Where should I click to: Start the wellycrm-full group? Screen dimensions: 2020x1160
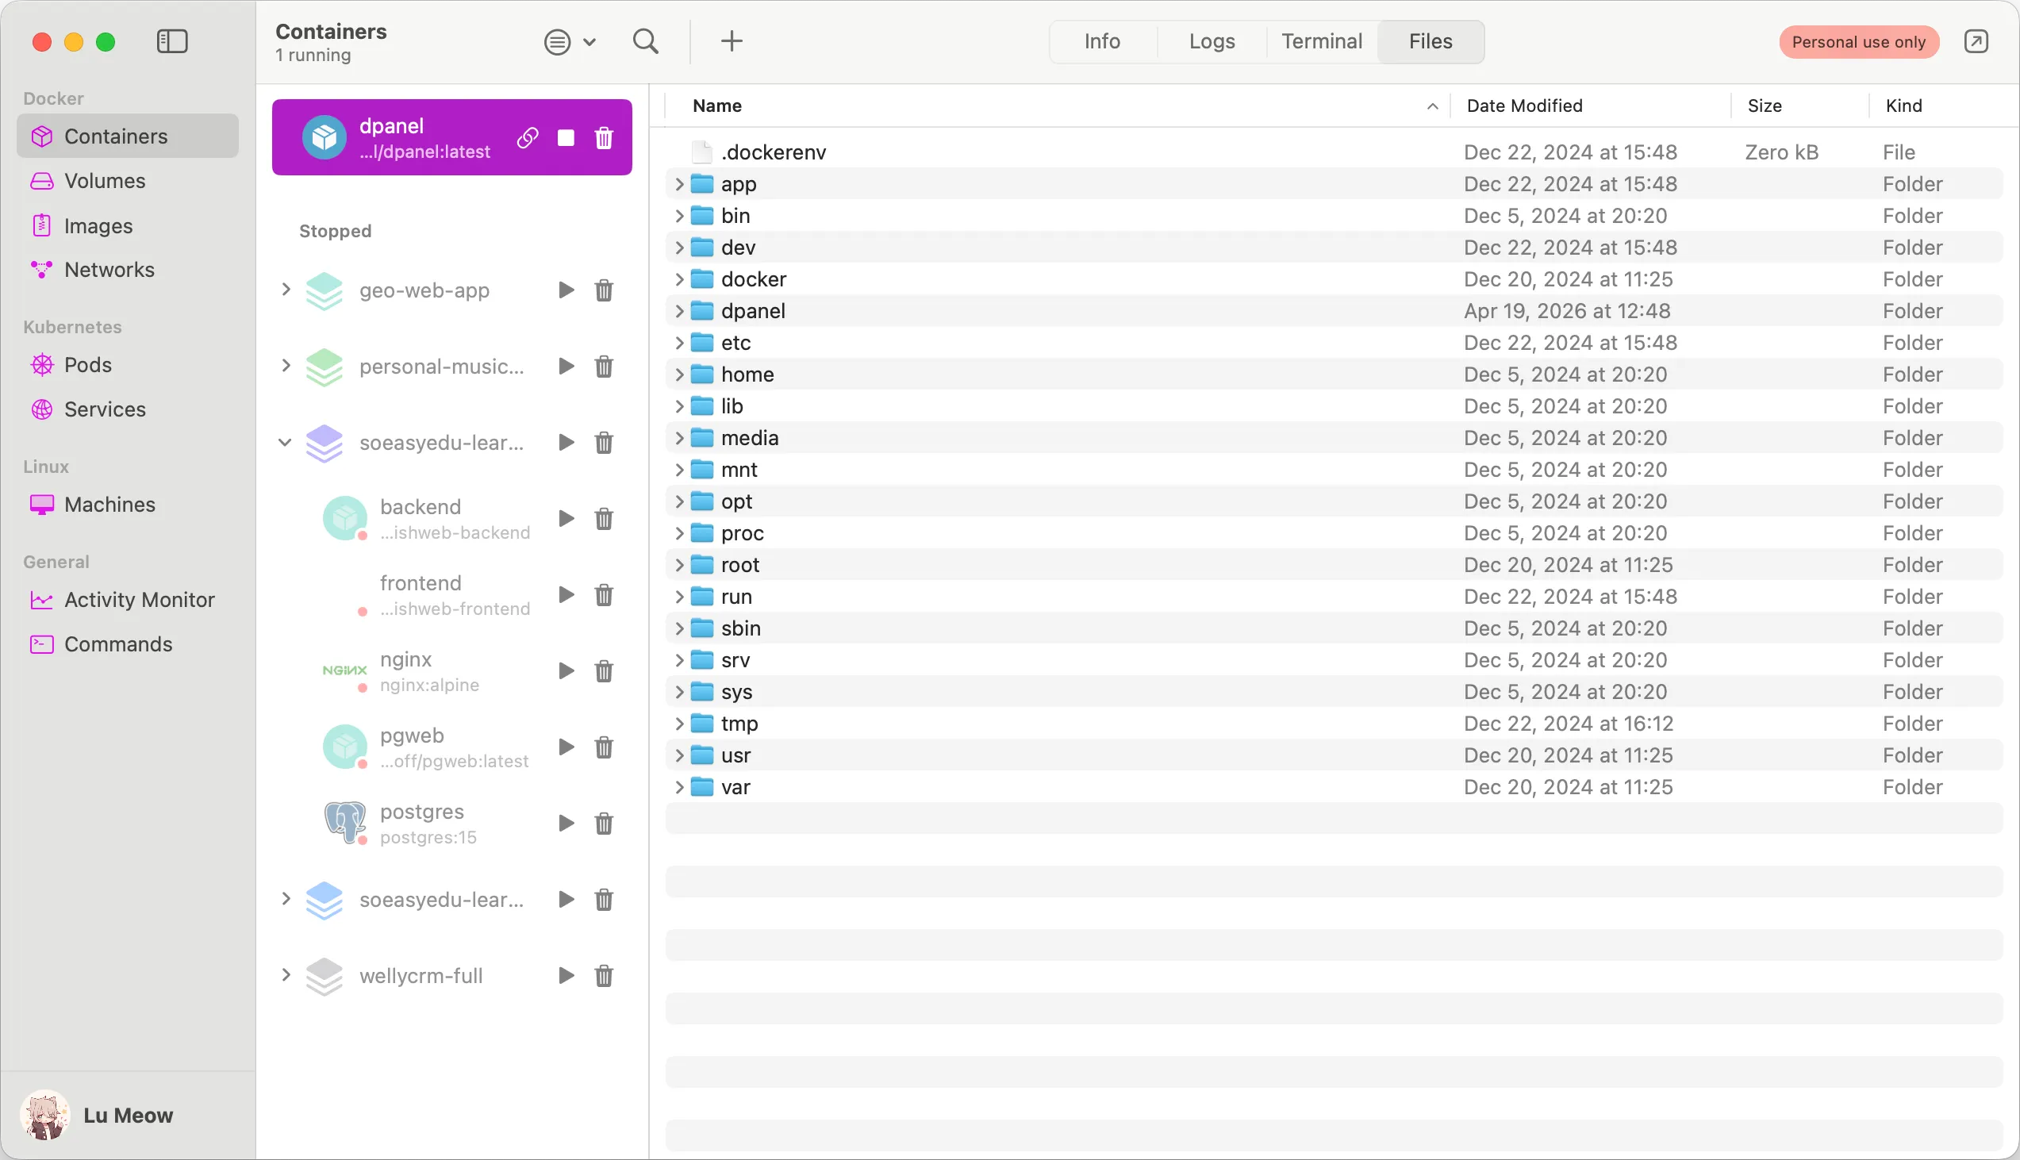(x=566, y=976)
